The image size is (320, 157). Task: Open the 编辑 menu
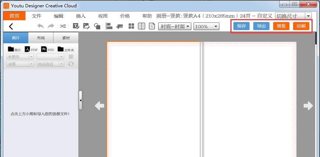click(x=59, y=16)
